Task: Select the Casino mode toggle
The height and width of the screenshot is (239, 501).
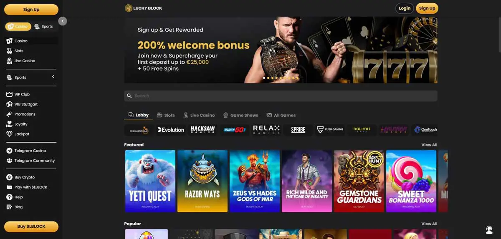Action: click(18, 26)
